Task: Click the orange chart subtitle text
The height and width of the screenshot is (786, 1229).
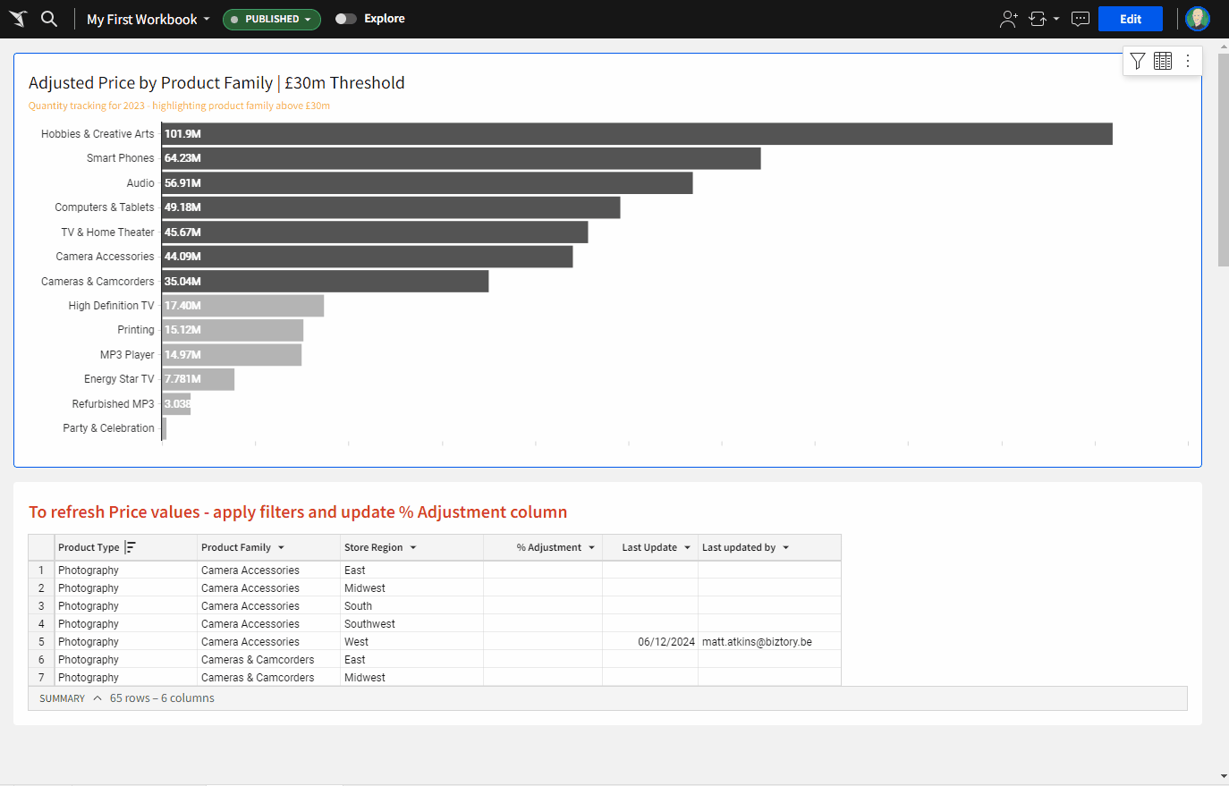Action: tap(179, 106)
